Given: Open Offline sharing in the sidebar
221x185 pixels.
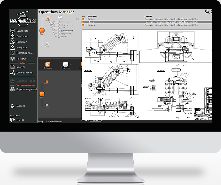Looking at the screenshot, I should [x=24, y=73].
